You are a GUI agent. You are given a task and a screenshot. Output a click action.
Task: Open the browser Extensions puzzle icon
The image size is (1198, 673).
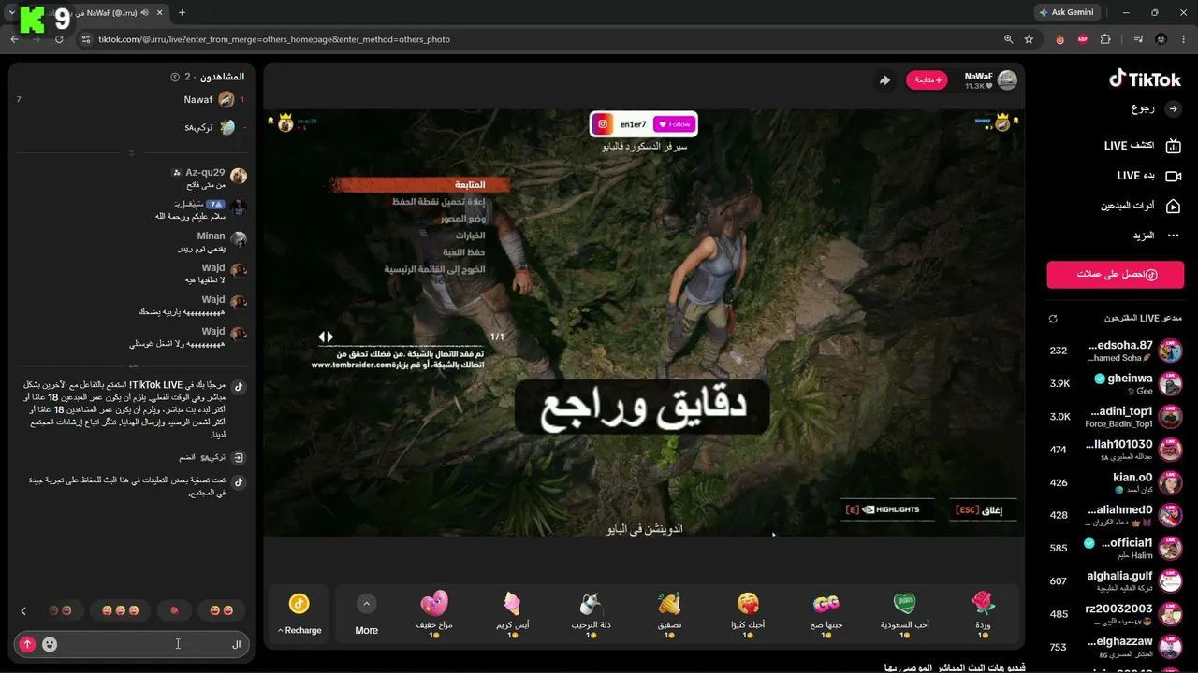click(1105, 39)
